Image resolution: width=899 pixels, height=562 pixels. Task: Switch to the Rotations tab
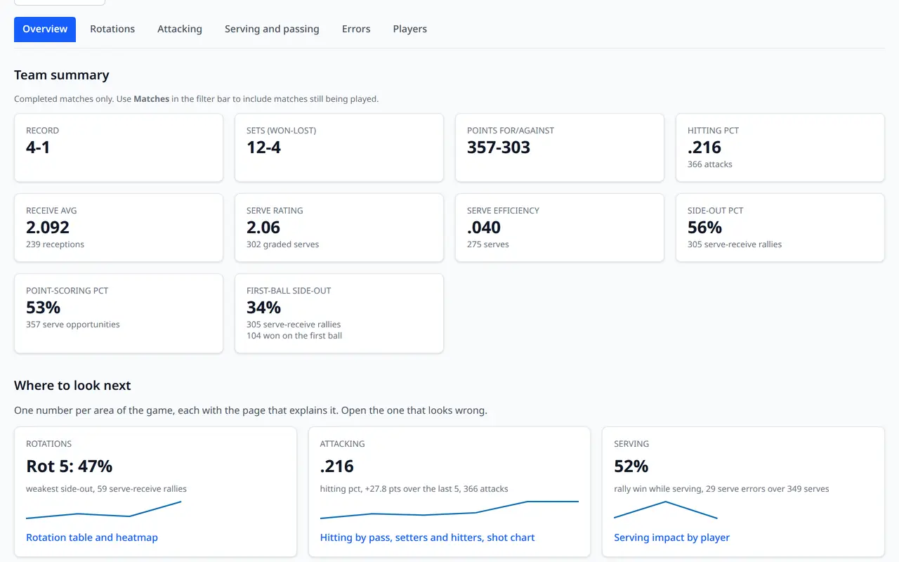(x=112, y=29)
